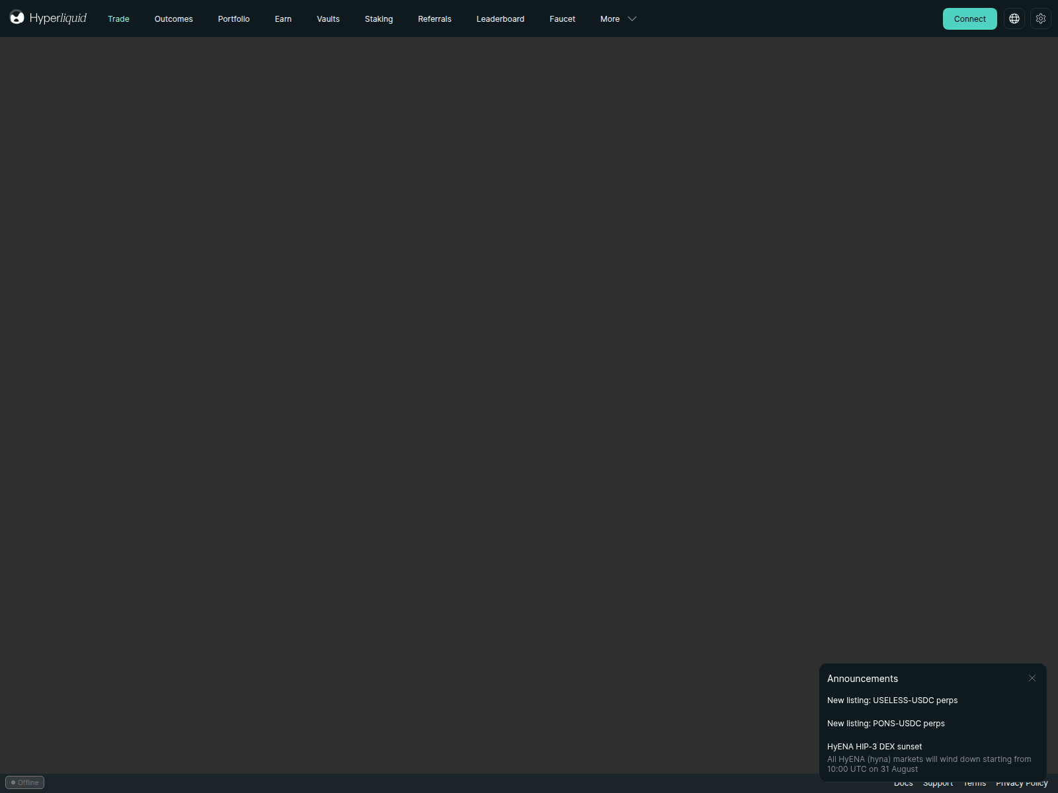Go to Referrals page

tap(434, 19)
